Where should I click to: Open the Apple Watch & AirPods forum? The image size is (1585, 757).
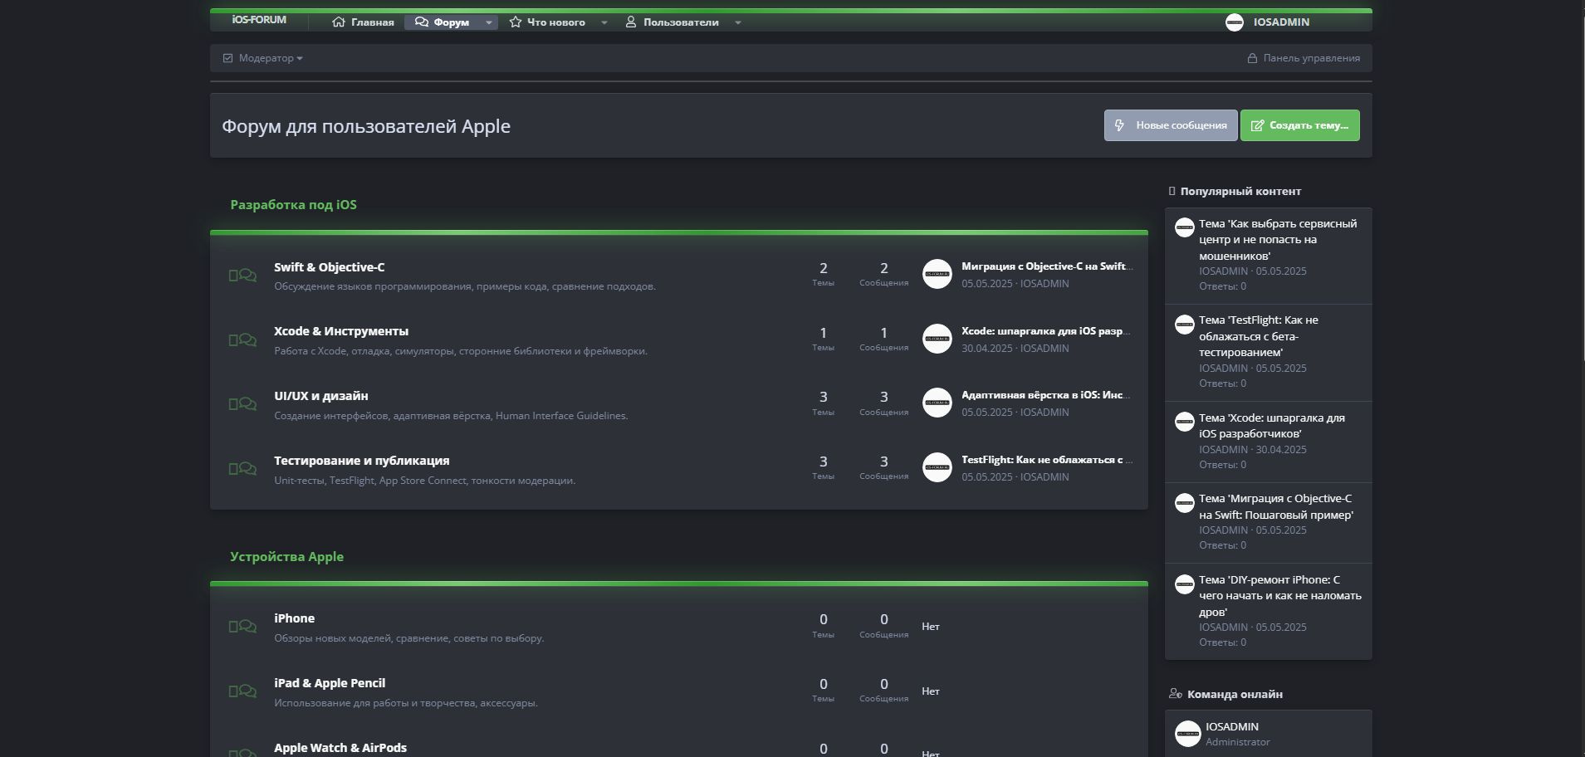point(340,748)
